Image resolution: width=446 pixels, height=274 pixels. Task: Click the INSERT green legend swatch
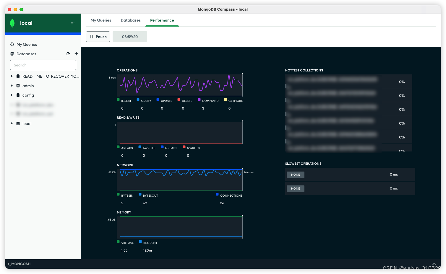(x=118, y=100)
